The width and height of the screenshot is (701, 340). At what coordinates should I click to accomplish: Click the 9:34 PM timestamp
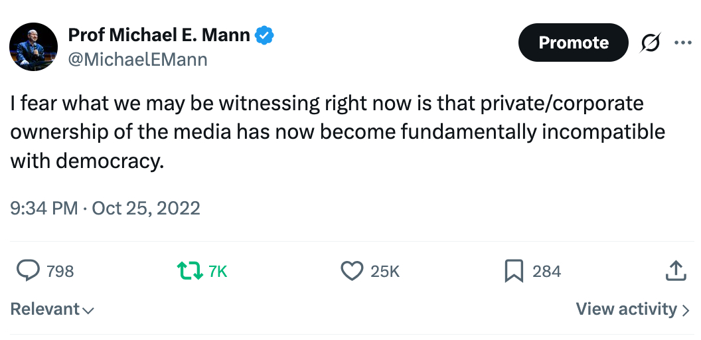pyautogui.click(x=44, y=208)
